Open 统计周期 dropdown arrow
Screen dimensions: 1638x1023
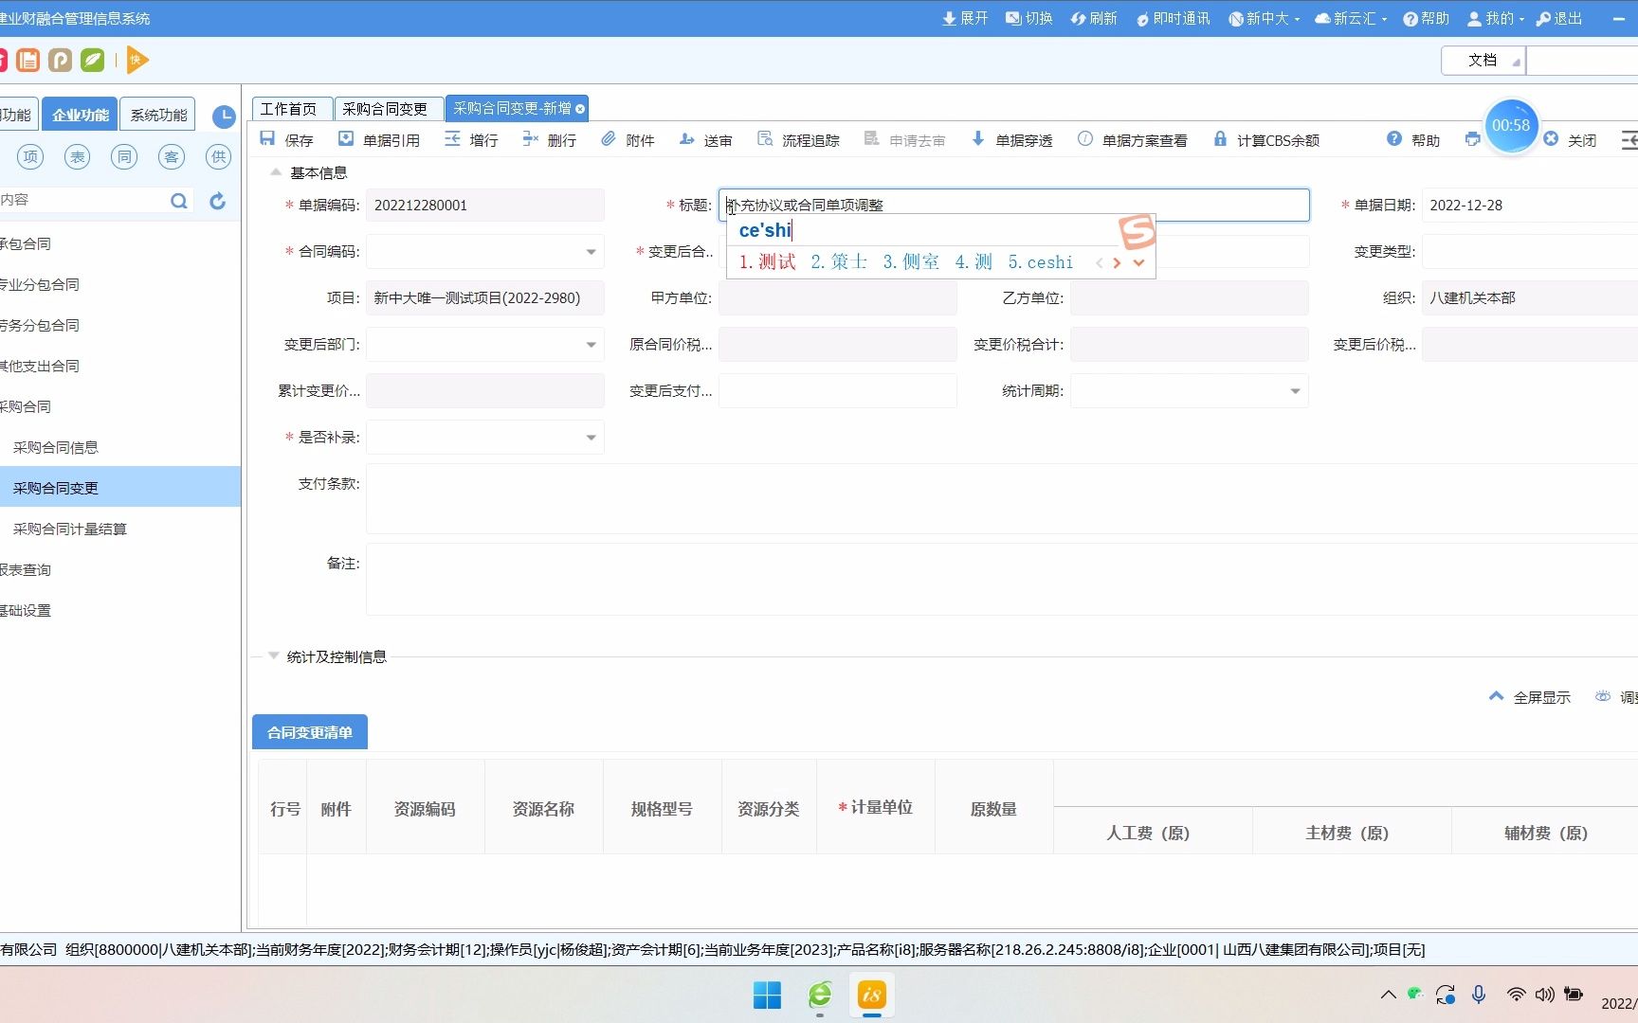tap(1295, 391)
